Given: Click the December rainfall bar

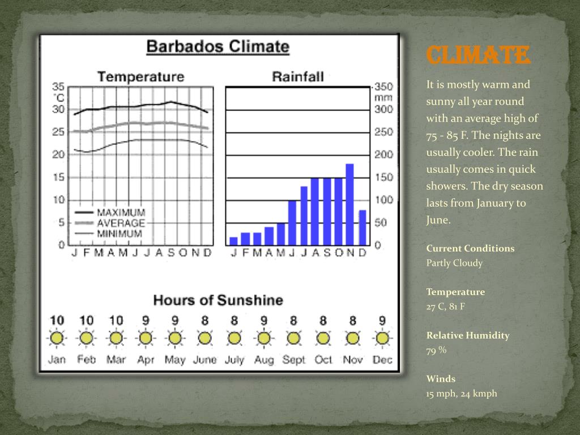Looking at the screenshot, I should tap(362, 228).
